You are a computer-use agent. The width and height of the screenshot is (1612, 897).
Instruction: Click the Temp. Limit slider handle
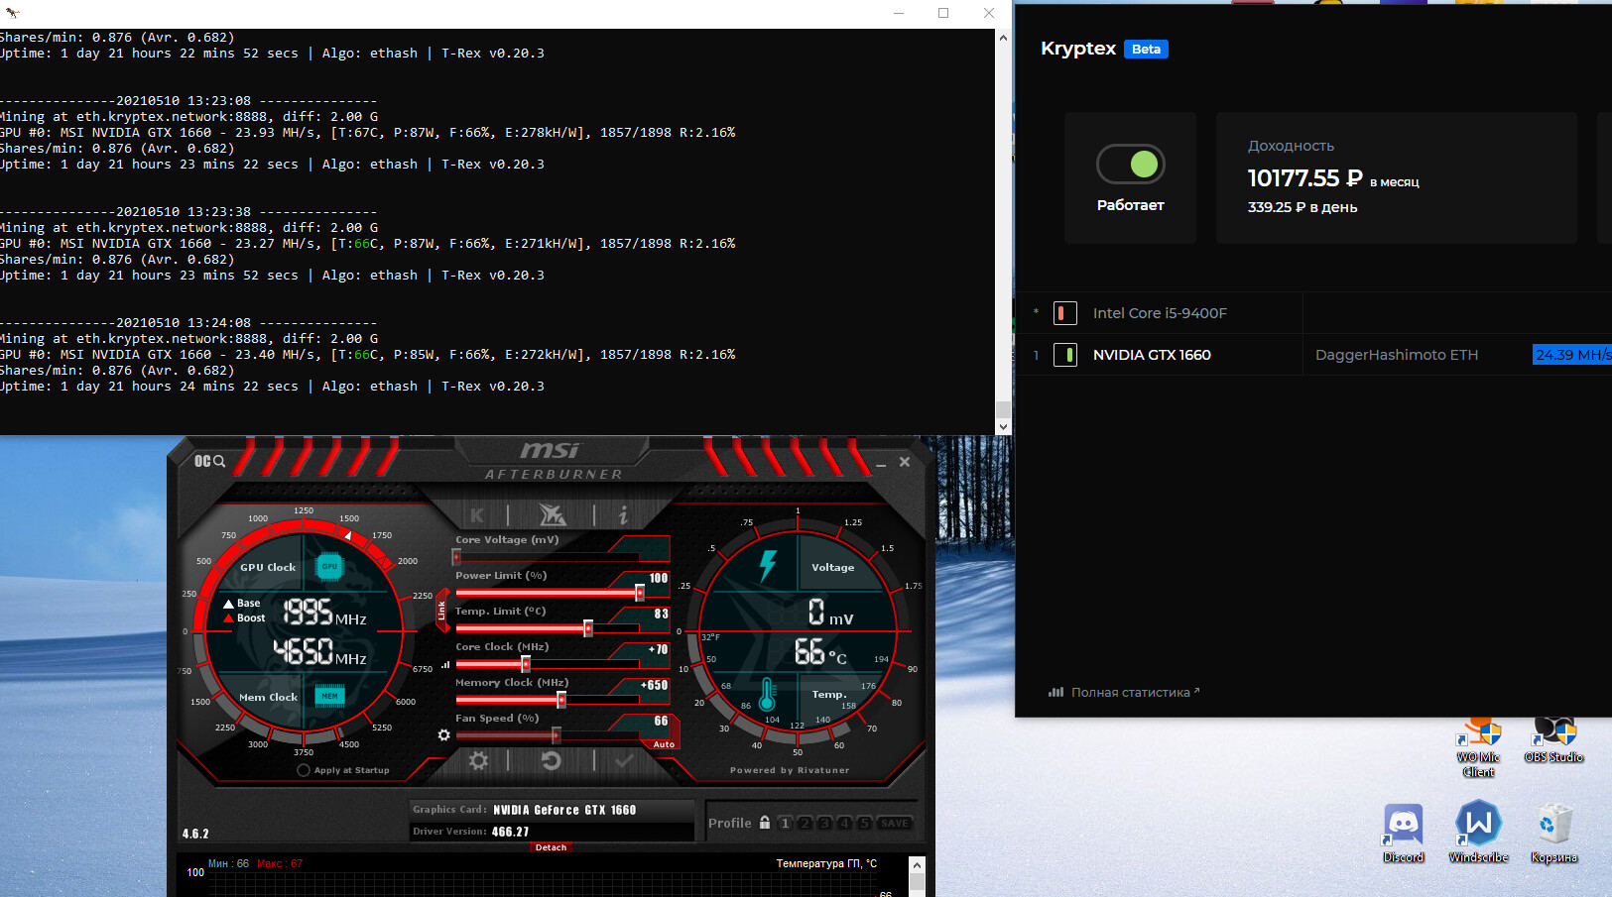pyautogui.click(x=588, y=628)
